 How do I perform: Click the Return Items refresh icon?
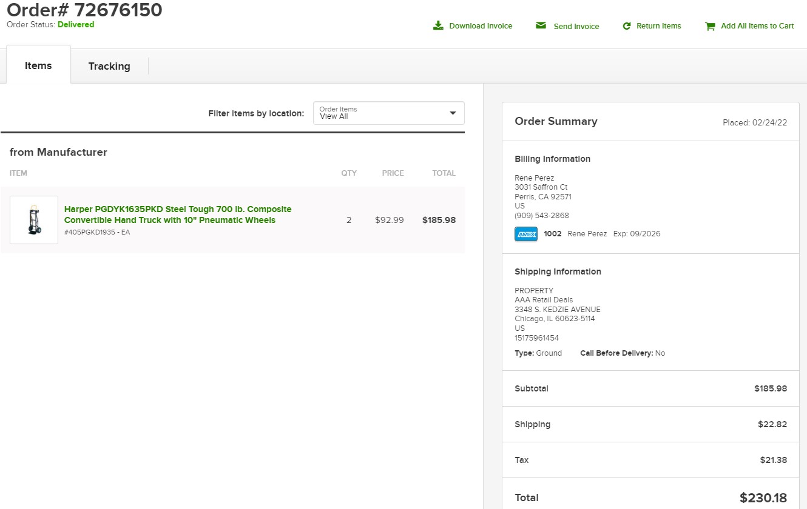[627, 26]
